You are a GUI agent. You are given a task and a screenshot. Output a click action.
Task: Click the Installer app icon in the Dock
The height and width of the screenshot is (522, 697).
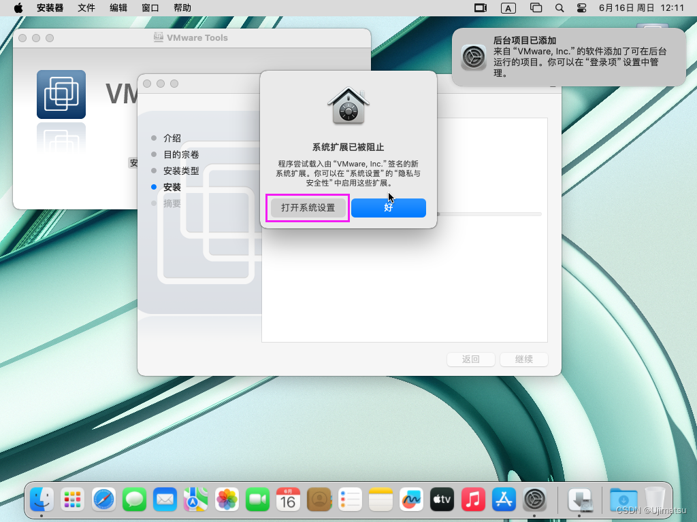(580, 500)
